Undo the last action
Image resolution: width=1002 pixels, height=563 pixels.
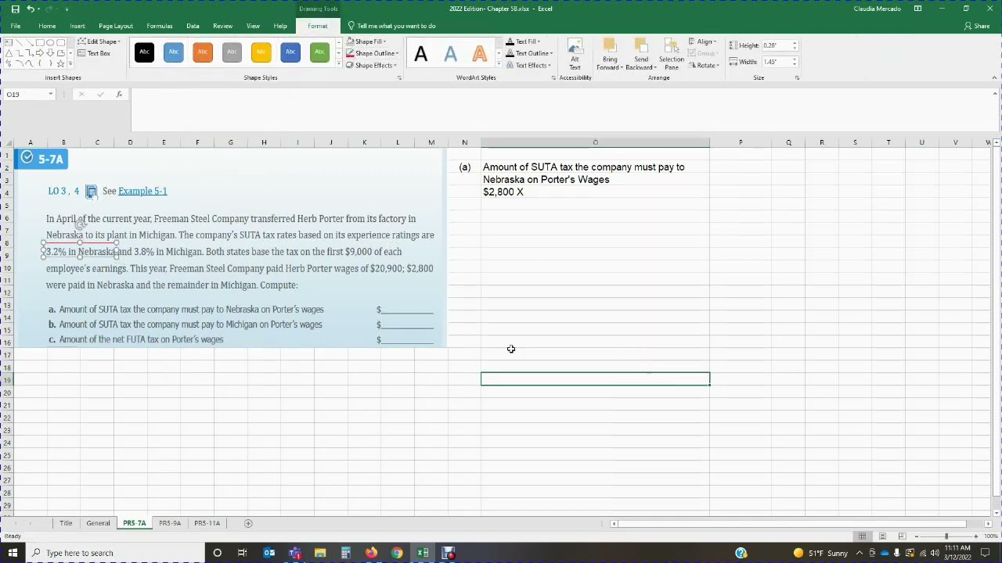point(31,9)
